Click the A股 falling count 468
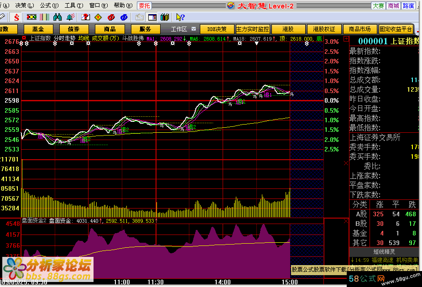The height and width of the screenshot is (287, 422). [411, 214]
